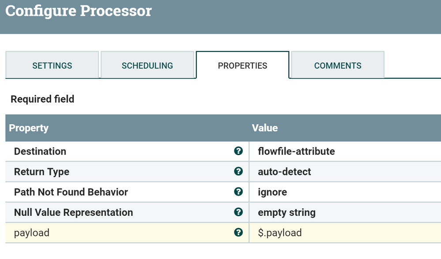Click the Value column header
Image resolution: width=441 pixels, height=259 pixels.
pos(265,128)
